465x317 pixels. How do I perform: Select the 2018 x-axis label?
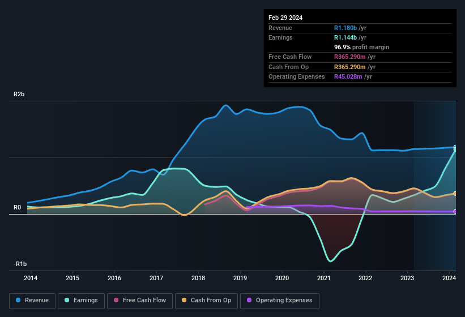click(x=198, y=278)
